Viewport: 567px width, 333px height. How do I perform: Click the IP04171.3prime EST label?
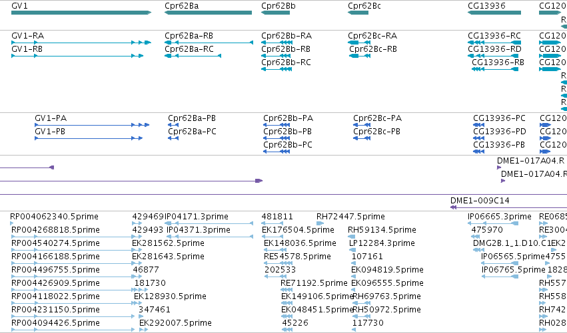coord(197,217)
